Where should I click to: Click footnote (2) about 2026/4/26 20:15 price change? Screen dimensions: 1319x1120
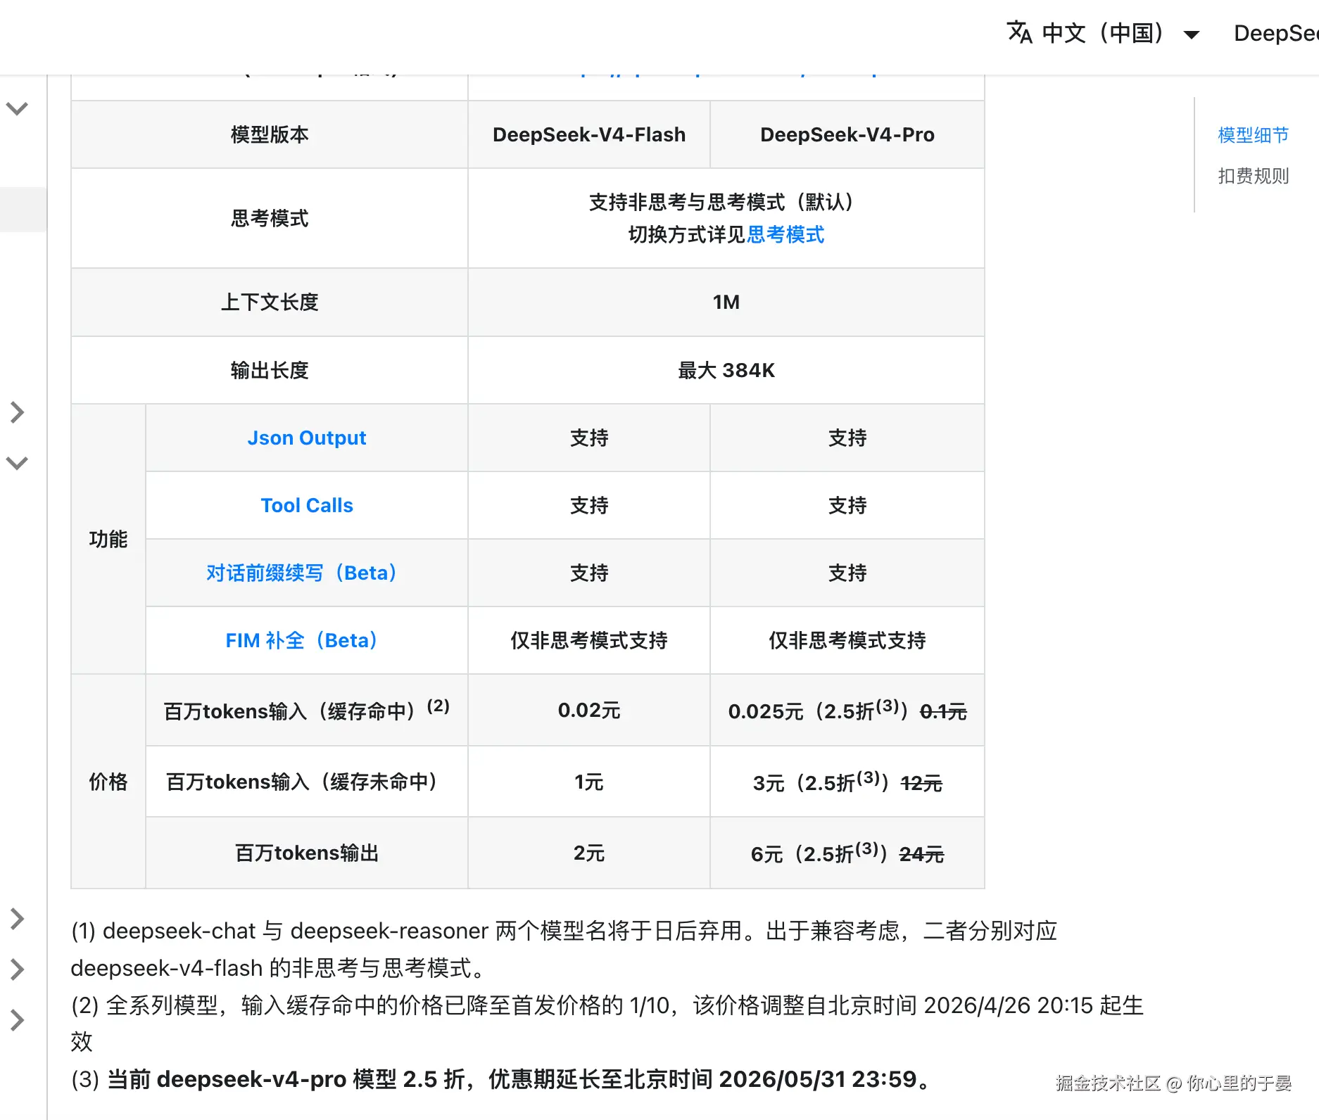coord(607,1023)
